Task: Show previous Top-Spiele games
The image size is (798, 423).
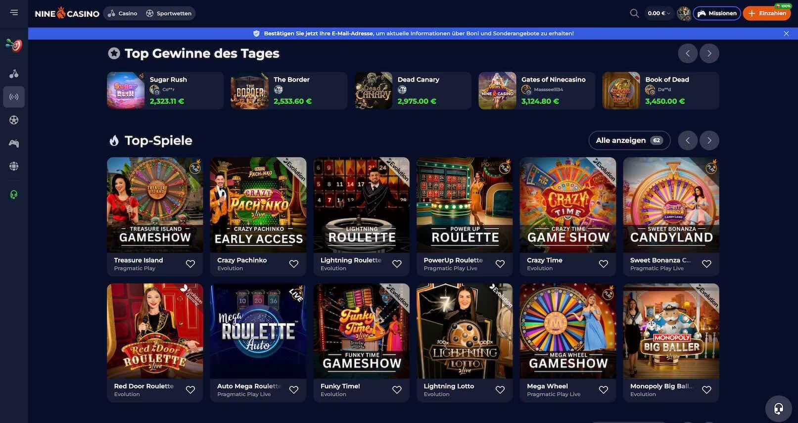Action: 688,141
